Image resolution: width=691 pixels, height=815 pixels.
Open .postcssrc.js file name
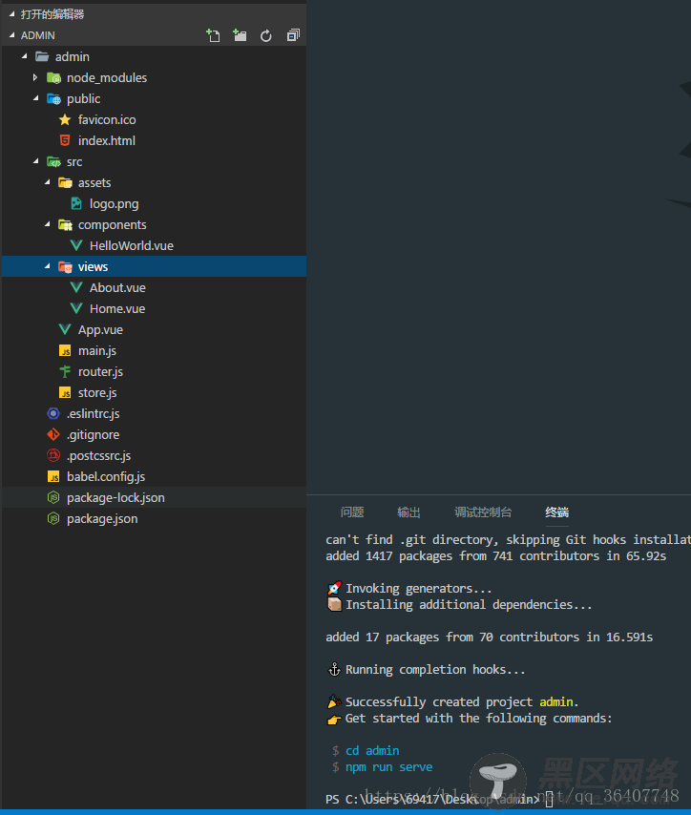click(x=99, y=456)
